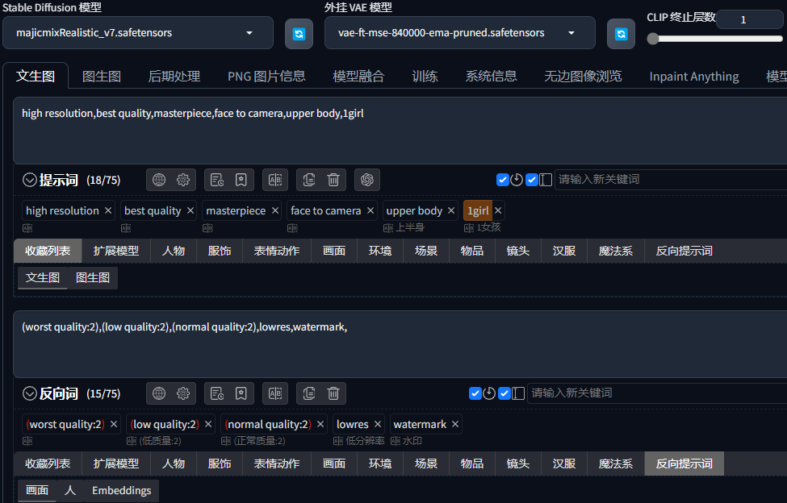
Task: Copy prompt using copy icon in 提示词 toolbar
Action: pyautogui.click(x=308, y=180)
